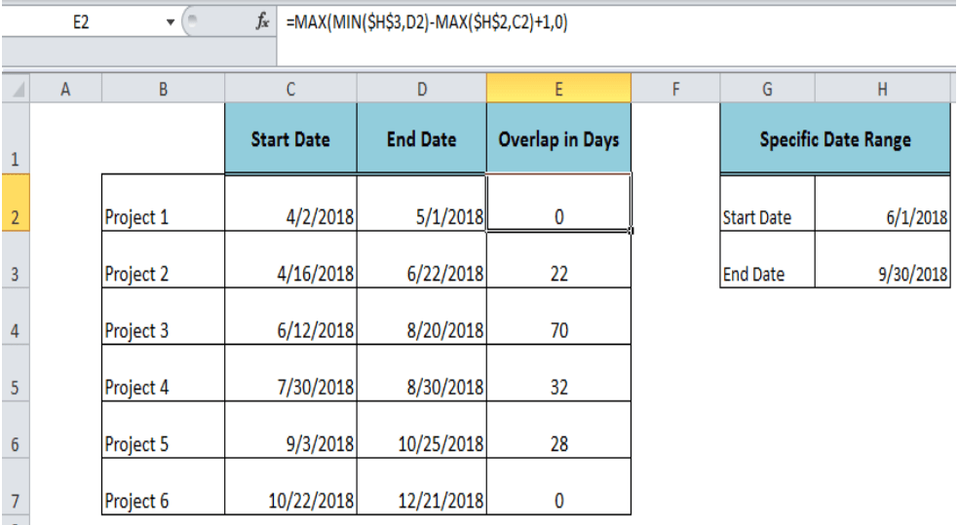
Task: Click the cell with date 10/25/2018
Action: pyautogui.click(x=422, y=430)
